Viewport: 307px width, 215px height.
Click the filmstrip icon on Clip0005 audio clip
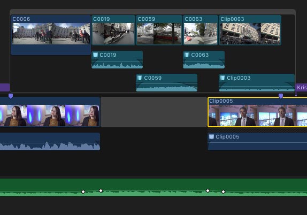coord(211,136)
